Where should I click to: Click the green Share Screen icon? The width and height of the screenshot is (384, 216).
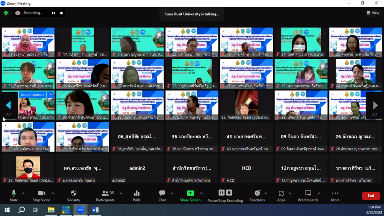click(x=190, y=194)
